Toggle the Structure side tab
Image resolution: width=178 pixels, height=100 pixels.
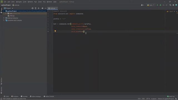pos(1,81)
